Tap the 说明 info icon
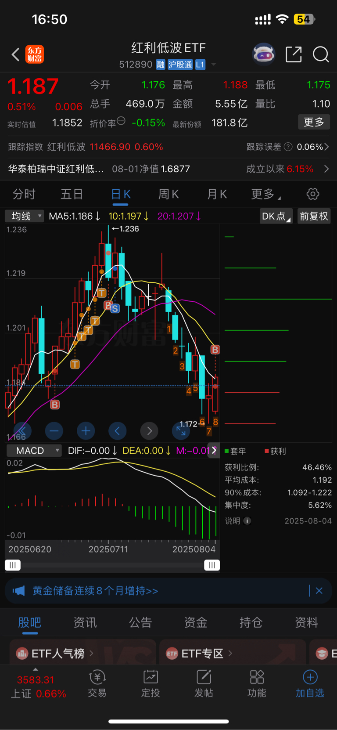Screen dimensions: 337x730 (247, 521)
